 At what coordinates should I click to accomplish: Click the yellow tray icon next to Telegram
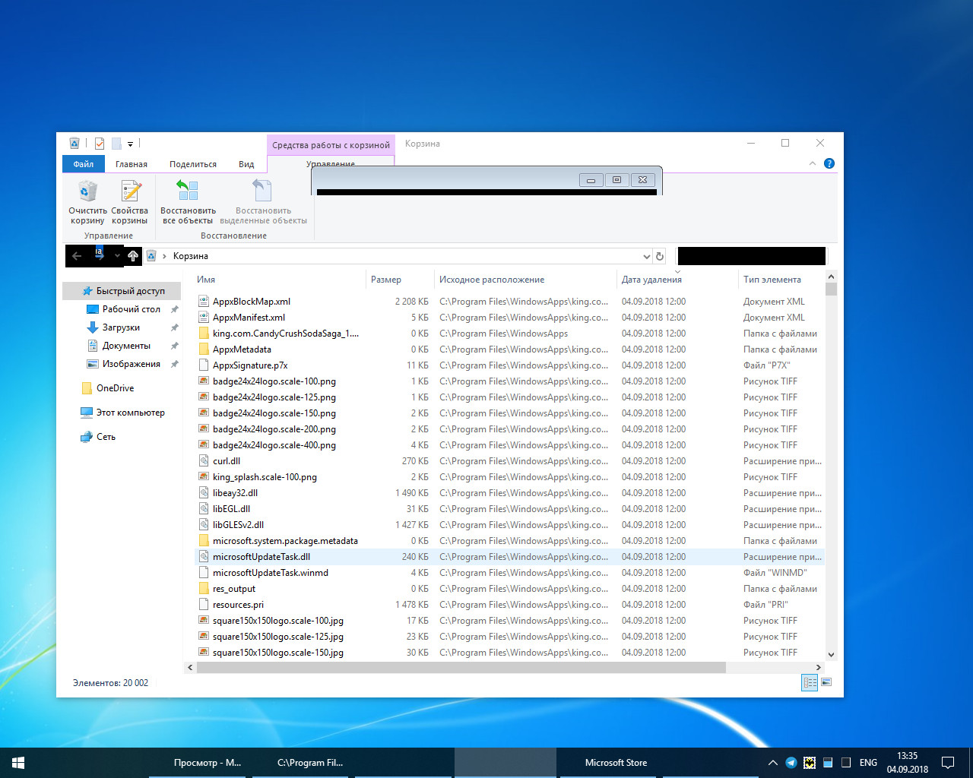pyautogui.click(x=810, y=763)
